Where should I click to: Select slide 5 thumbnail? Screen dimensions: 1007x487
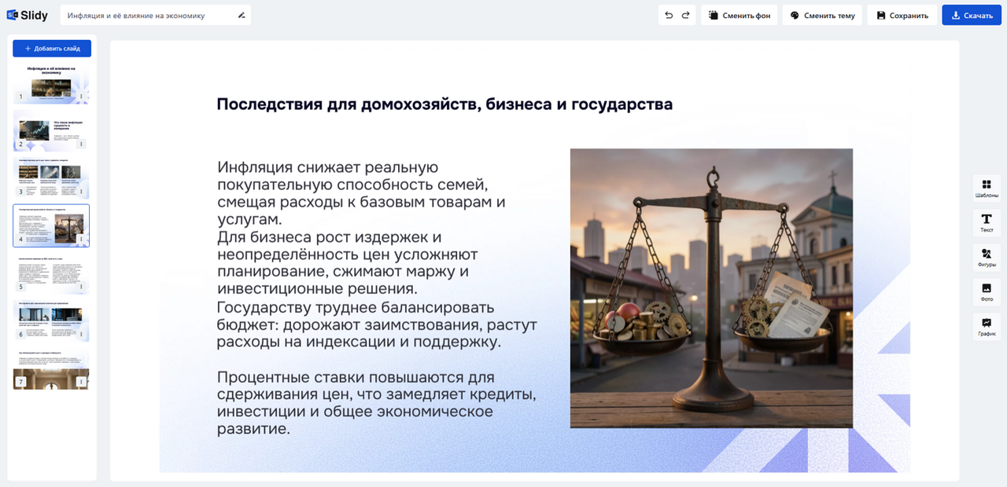pos(51,273)
